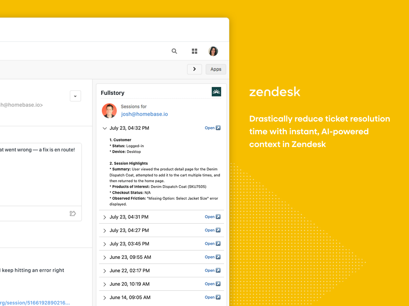Image resolution: width=409 pixels, height=306 pixels.
Task: Click external-link icon for June 23, 09:55 AM
Action: click(218, 257)
